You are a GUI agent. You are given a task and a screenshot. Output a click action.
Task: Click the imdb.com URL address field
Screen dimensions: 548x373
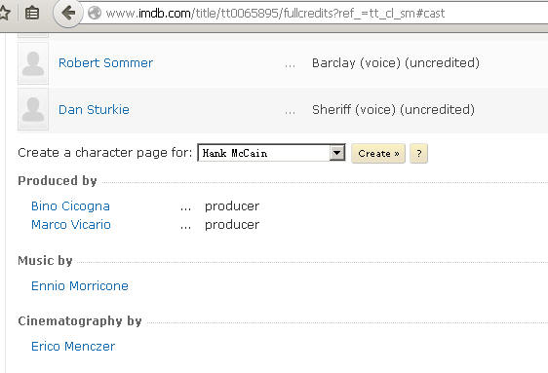tap(315, 14)
